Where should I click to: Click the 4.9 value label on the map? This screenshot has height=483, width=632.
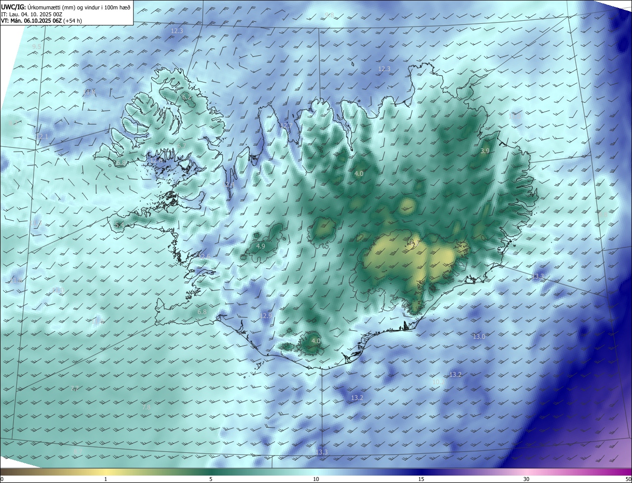[261, 246]
